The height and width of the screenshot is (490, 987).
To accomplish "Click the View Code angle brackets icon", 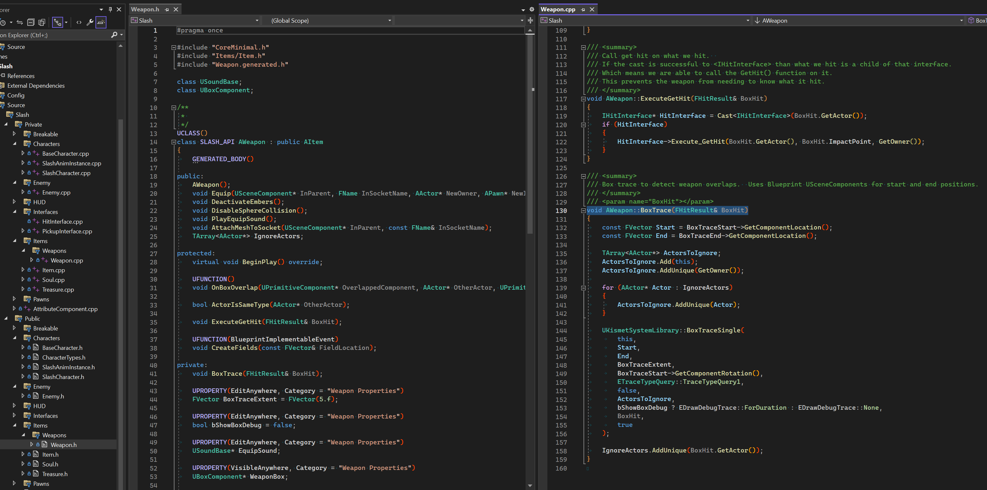I will [79, 22].
